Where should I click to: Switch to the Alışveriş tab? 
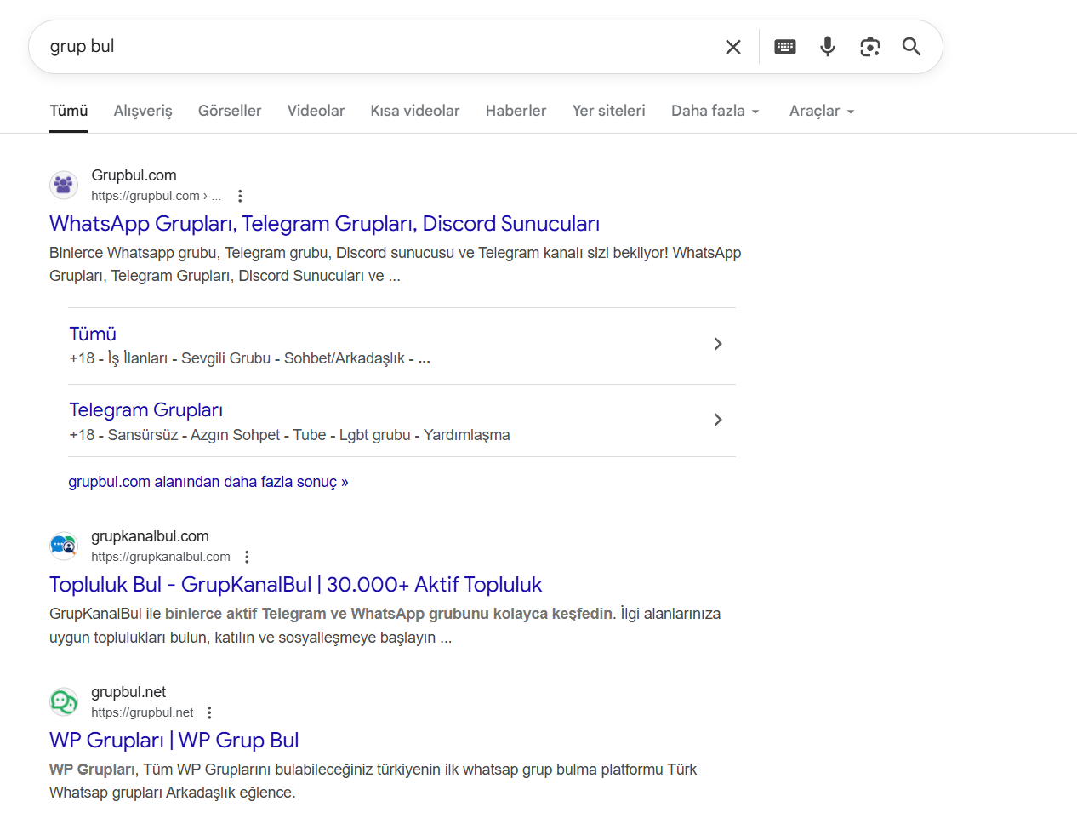[x=143, y=111]
